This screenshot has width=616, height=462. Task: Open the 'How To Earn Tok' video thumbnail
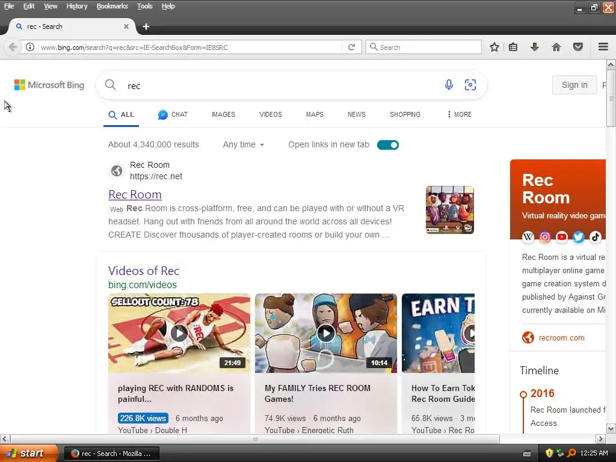tap(439, 333)
